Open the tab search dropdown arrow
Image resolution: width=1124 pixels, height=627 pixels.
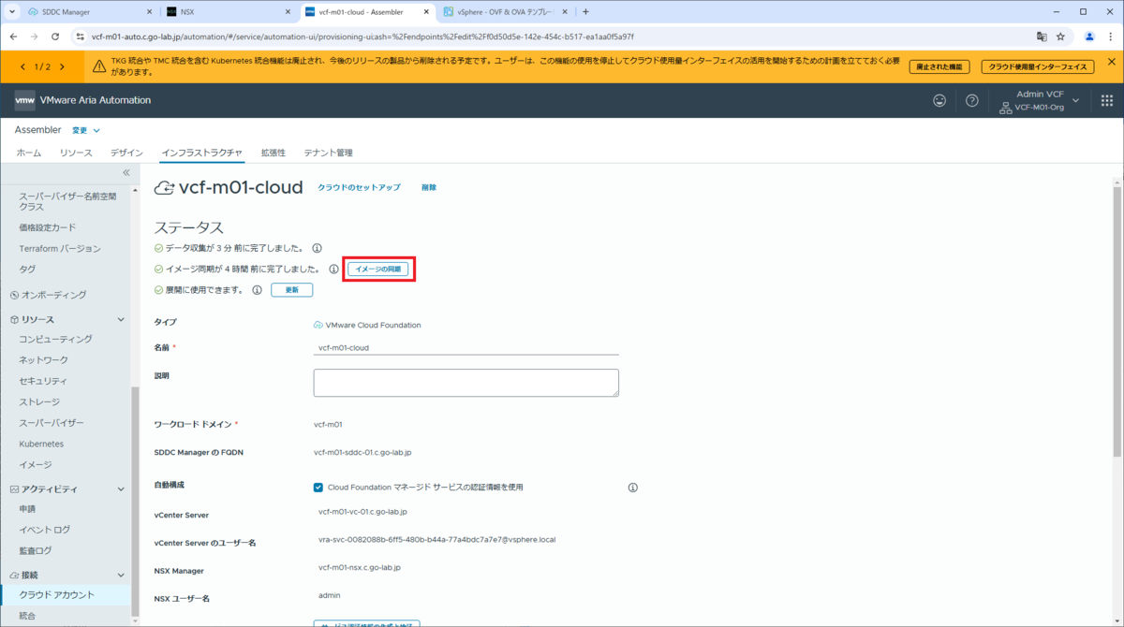11,12
